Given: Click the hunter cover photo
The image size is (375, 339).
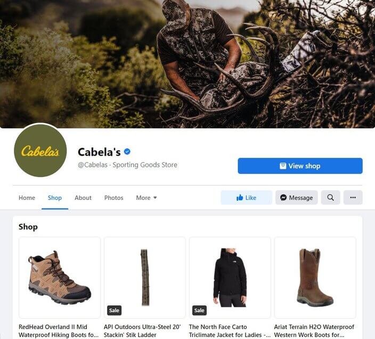Looking at the screenshot, I should [187, 64].
